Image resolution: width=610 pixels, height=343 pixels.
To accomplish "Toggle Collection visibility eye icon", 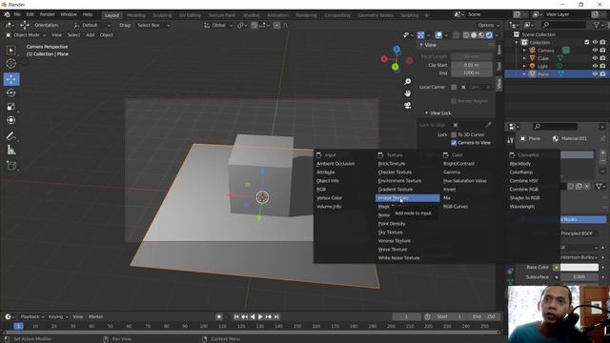I will tap(595, 42).
